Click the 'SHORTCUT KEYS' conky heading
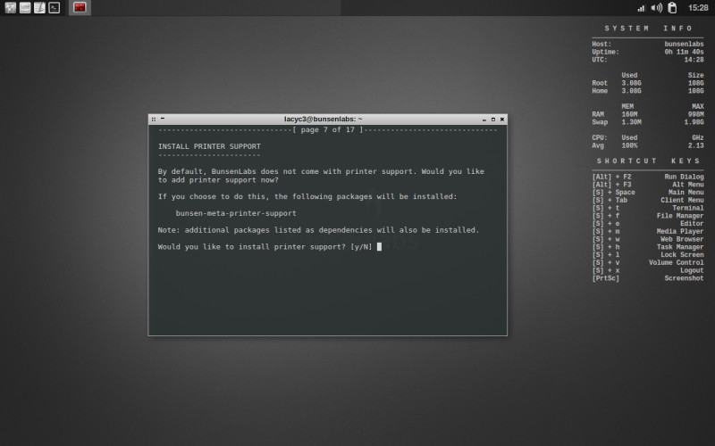 click(648, 161)
